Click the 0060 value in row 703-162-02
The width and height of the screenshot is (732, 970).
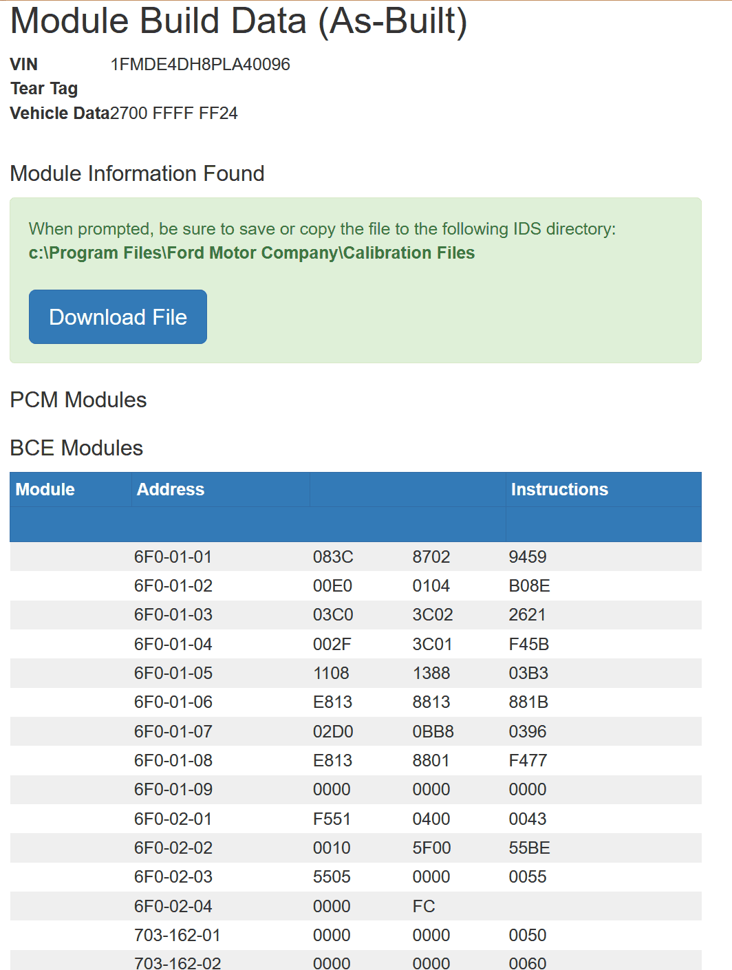coord(528,963)
